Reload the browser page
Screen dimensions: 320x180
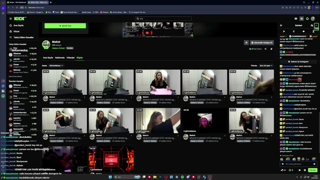click(17, 7)
